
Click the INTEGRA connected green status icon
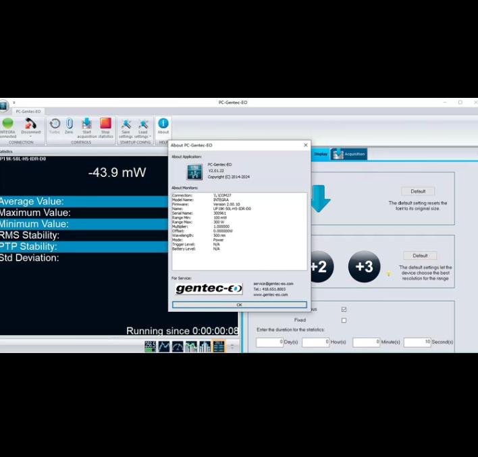pyautogui.click(x=7, y=124)
